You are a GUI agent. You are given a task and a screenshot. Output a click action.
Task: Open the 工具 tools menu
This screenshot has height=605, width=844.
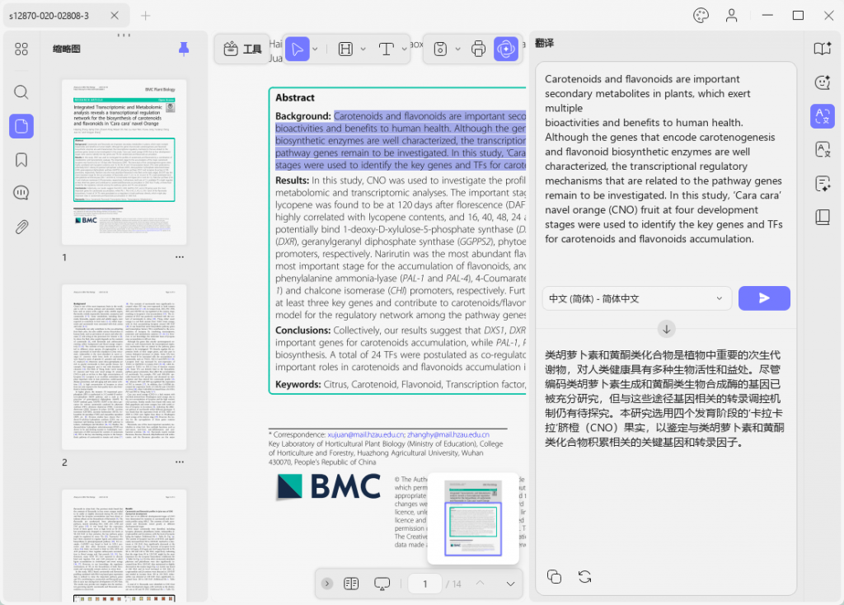pos(242,49)
